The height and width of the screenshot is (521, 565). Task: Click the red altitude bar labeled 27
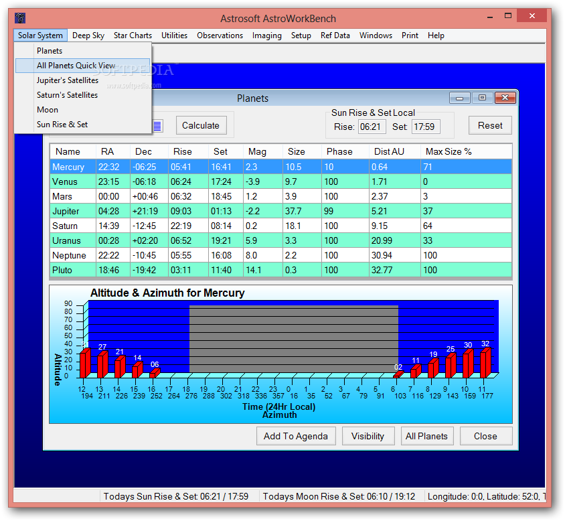pyautogui.click(x=102, y=364)
